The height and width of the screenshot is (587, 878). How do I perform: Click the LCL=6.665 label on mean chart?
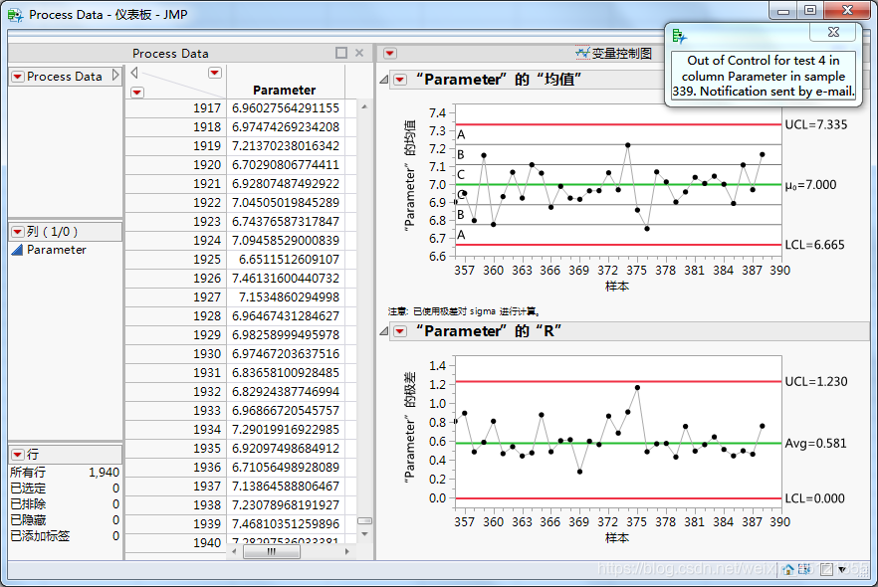coord(814,245)
